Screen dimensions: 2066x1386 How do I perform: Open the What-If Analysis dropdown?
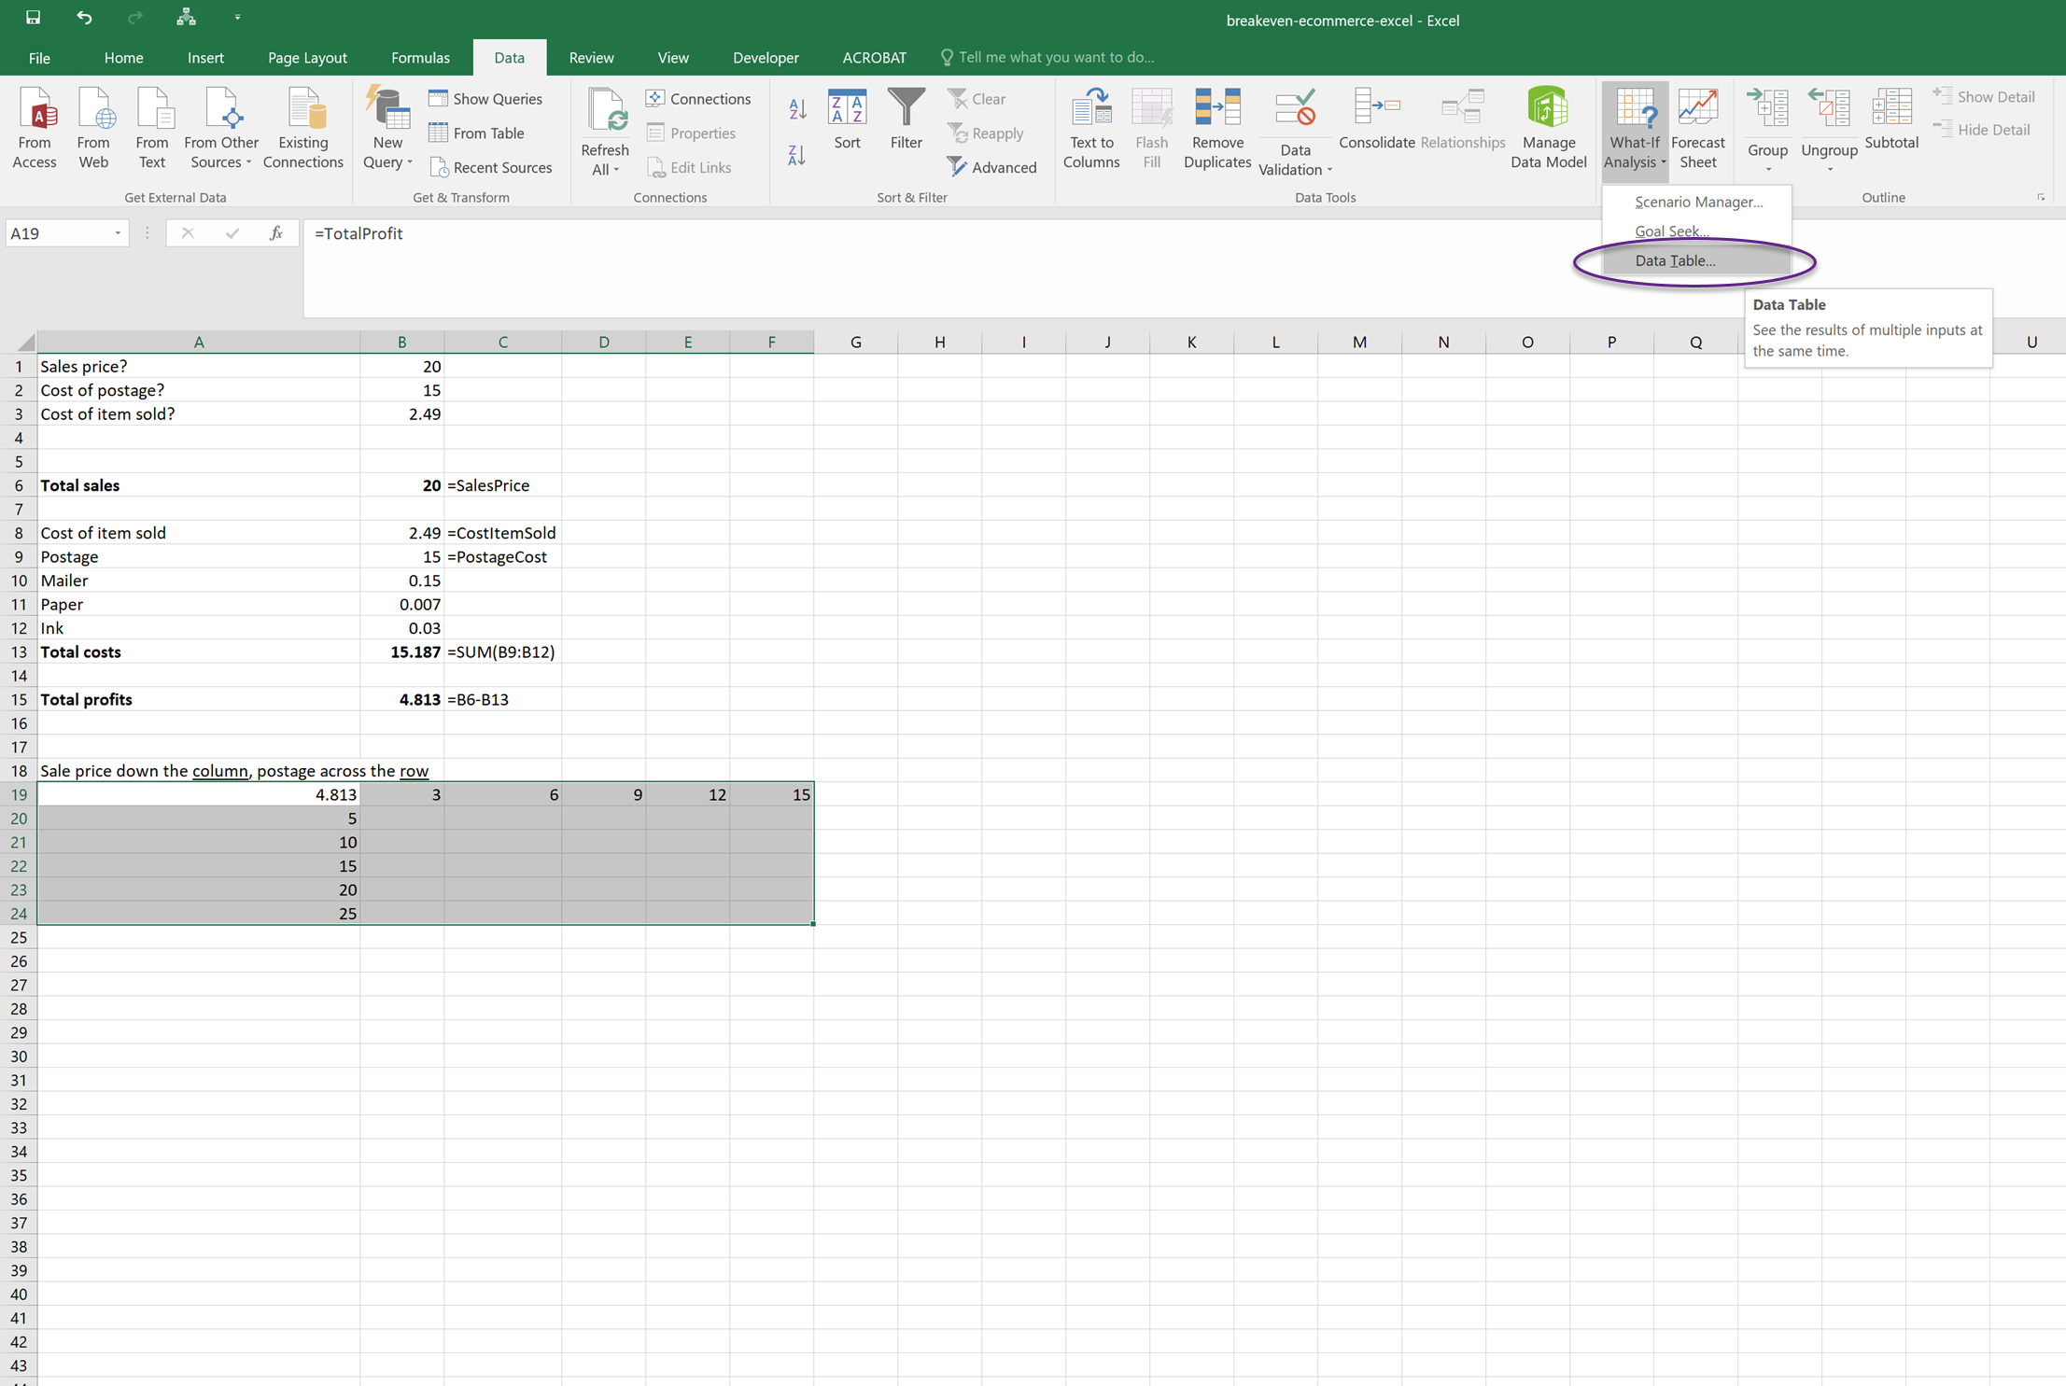(1635, 128)
